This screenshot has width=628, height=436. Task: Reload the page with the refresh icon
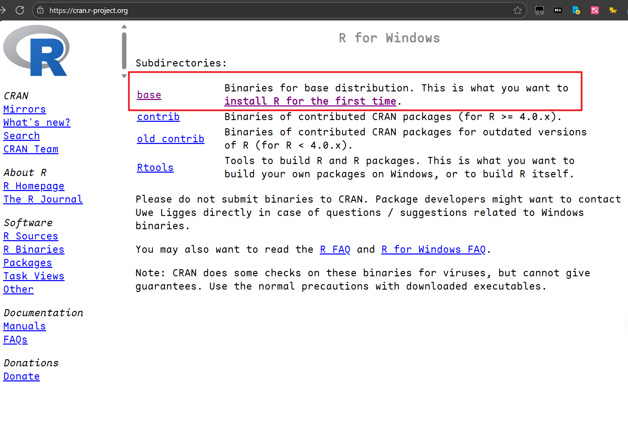click(x=20, y=10)
